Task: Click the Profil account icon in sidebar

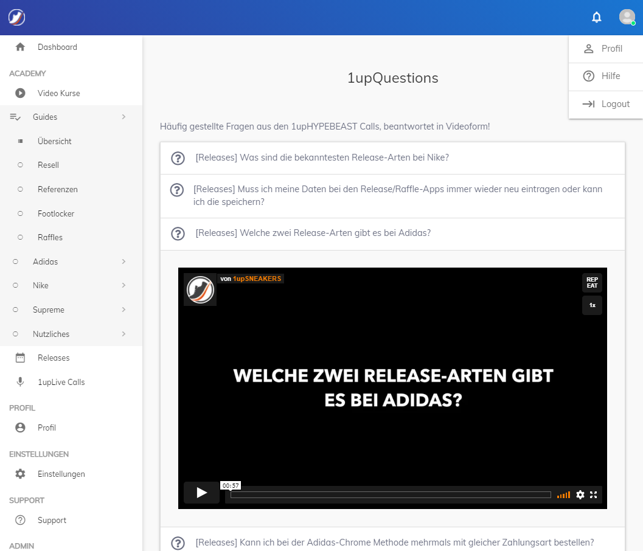Action: 20,428
